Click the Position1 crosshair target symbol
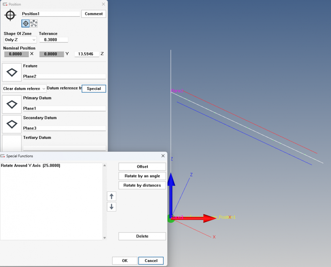331x267 pixels. [10, 15]
